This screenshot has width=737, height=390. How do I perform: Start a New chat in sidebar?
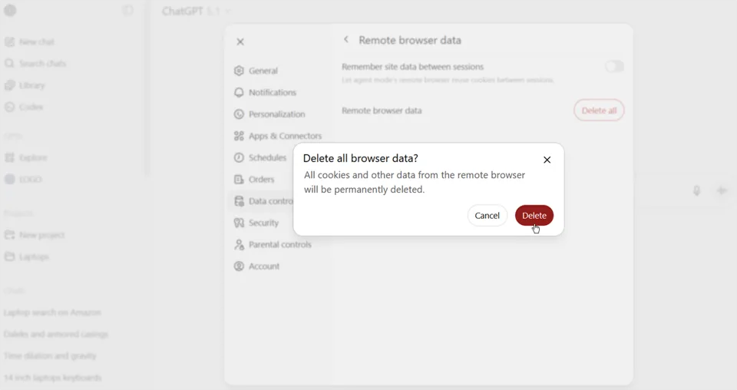(x=36, y=42)
